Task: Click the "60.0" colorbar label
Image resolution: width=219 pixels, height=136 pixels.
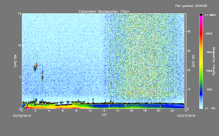Action: point(209,89)
